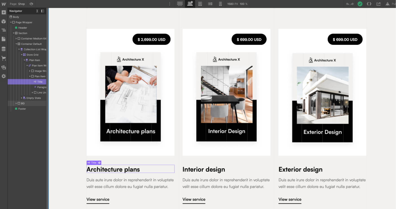Toggle preview mode with the eye icon
Screen dimensions: 396x209
(31, 4)
